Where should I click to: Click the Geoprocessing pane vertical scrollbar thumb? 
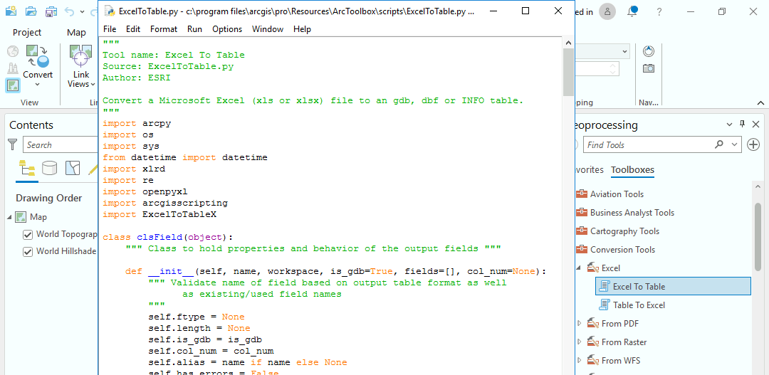758,237
